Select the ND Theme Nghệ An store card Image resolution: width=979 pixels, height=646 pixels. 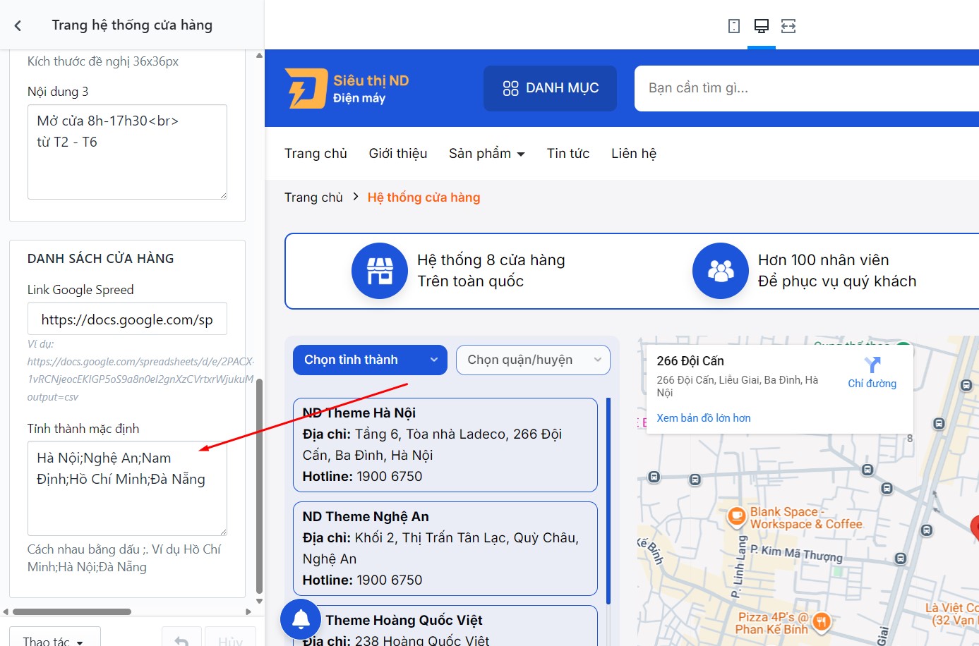[445, 549]
